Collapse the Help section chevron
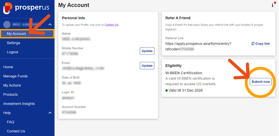The height and width of the screenshot is (136, 279). point(50,113)
